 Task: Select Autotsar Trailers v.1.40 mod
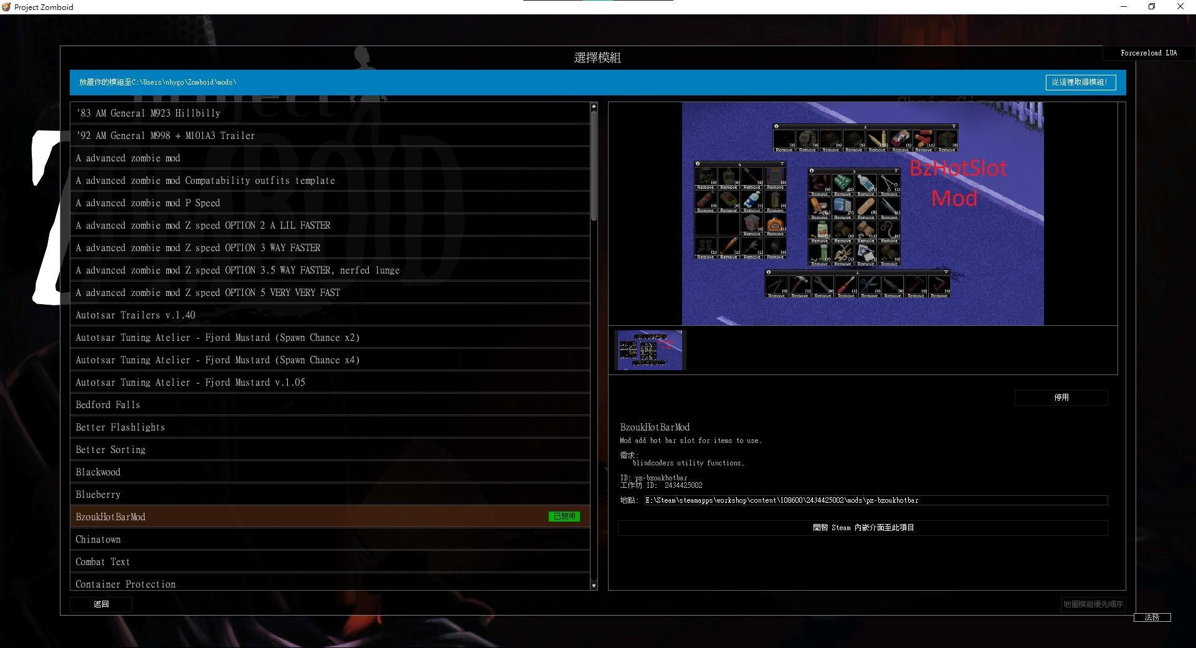[x=330, y=315]
